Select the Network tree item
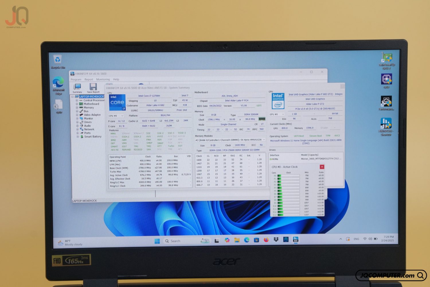This screenshot has height=287, width=430. tap(89, 129)
